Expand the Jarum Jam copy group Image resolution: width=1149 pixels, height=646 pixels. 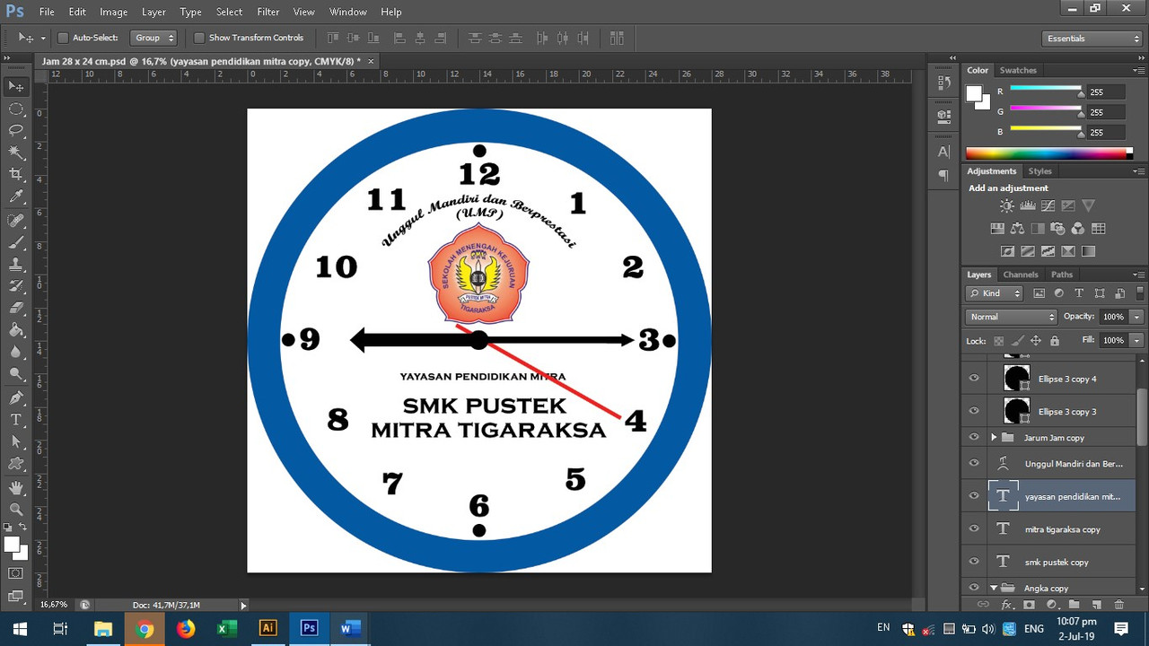994,437
